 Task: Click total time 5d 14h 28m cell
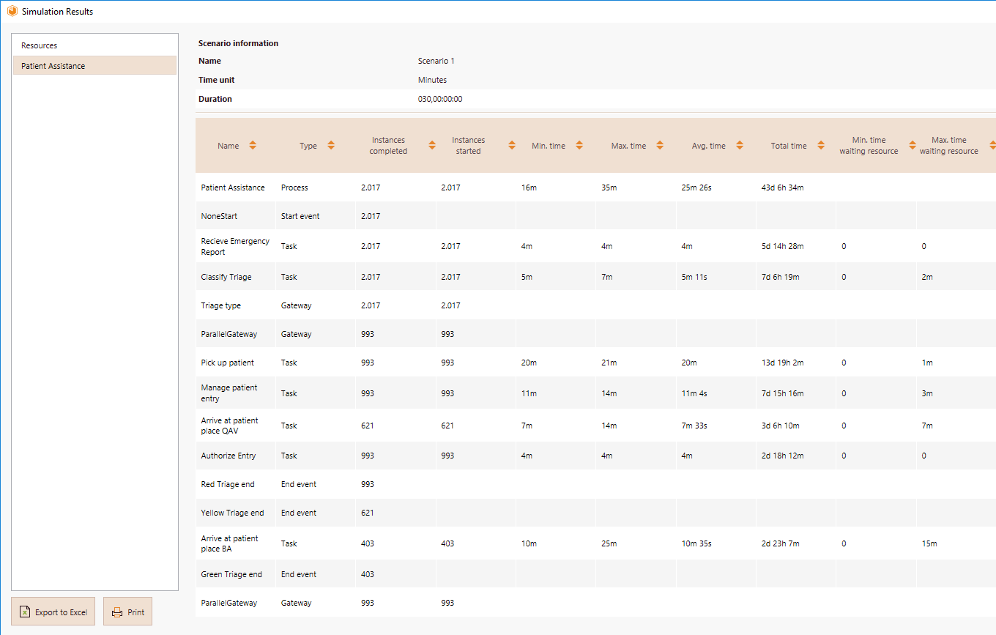coord(782,246)
